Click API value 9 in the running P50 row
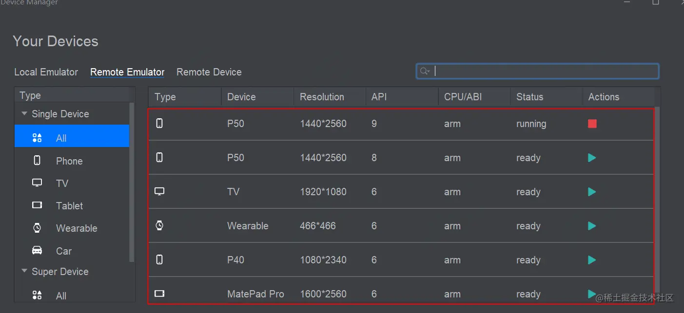 [374, 124]
